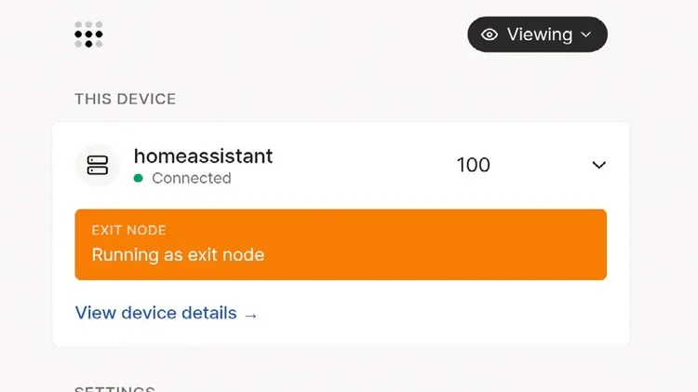Click the Running as exit node text

[x=178, y=255]
